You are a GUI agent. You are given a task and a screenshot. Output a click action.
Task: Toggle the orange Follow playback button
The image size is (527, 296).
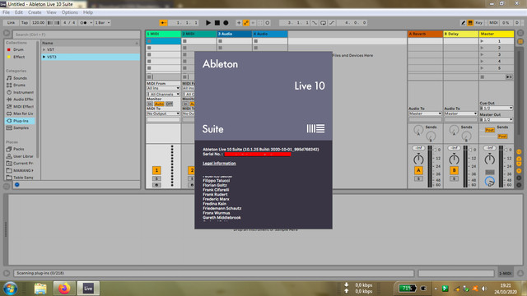point(163,23)
